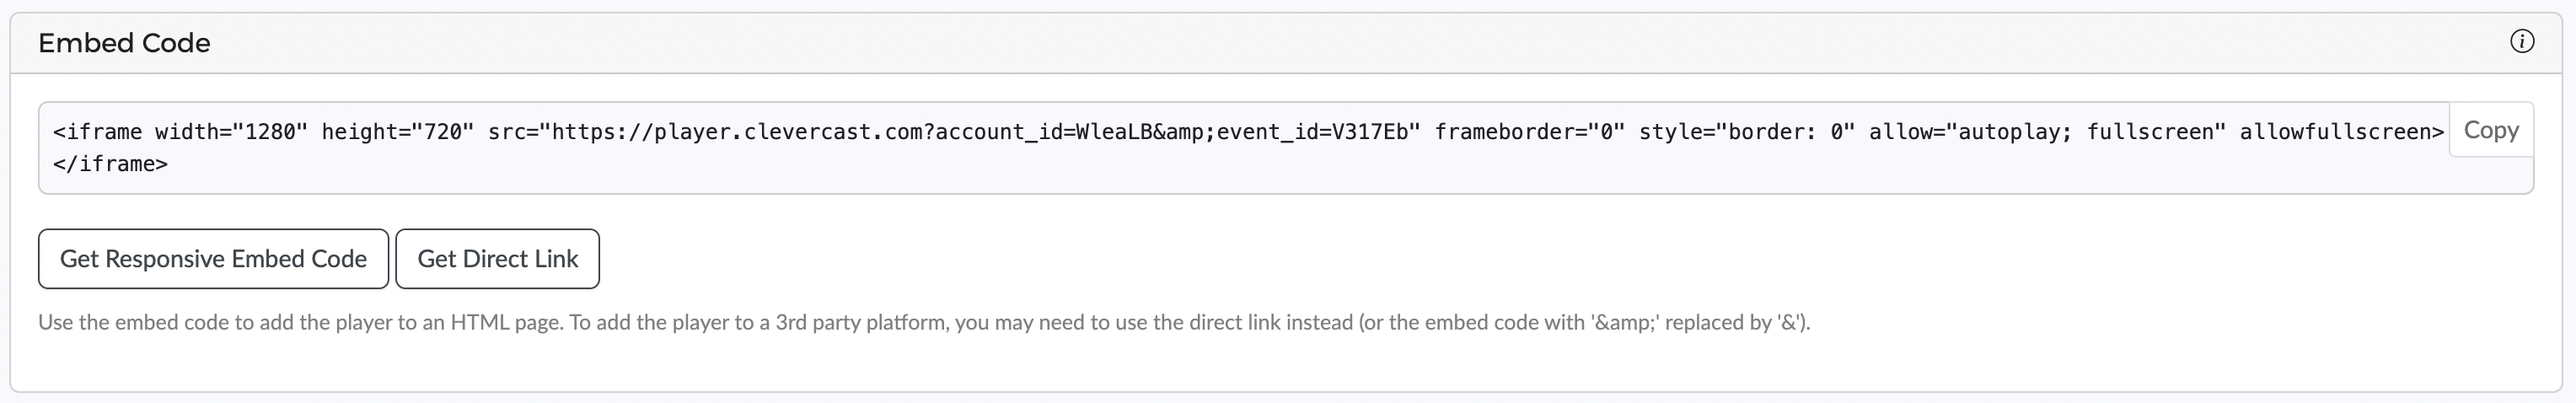Click the Embed Code panel title
The height and width of the screenshot is (403, 2576).
124,43
